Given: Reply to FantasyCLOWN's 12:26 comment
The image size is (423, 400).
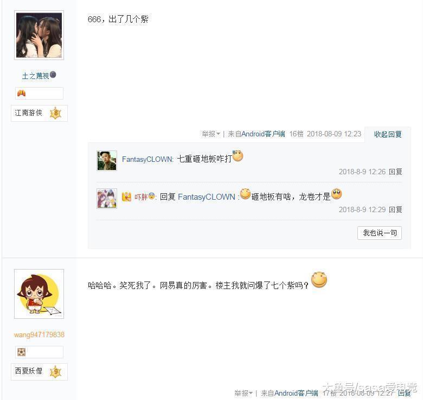Looking at the screenshot, I should click(395, 172).
